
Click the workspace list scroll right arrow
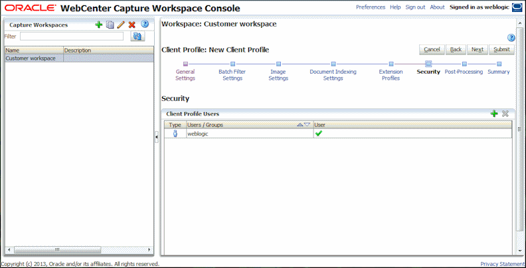coord(150,250)
